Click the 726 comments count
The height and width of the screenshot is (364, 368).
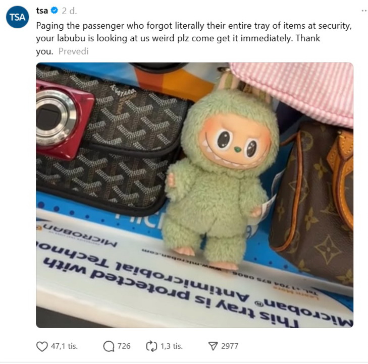[x=124, y=346]
